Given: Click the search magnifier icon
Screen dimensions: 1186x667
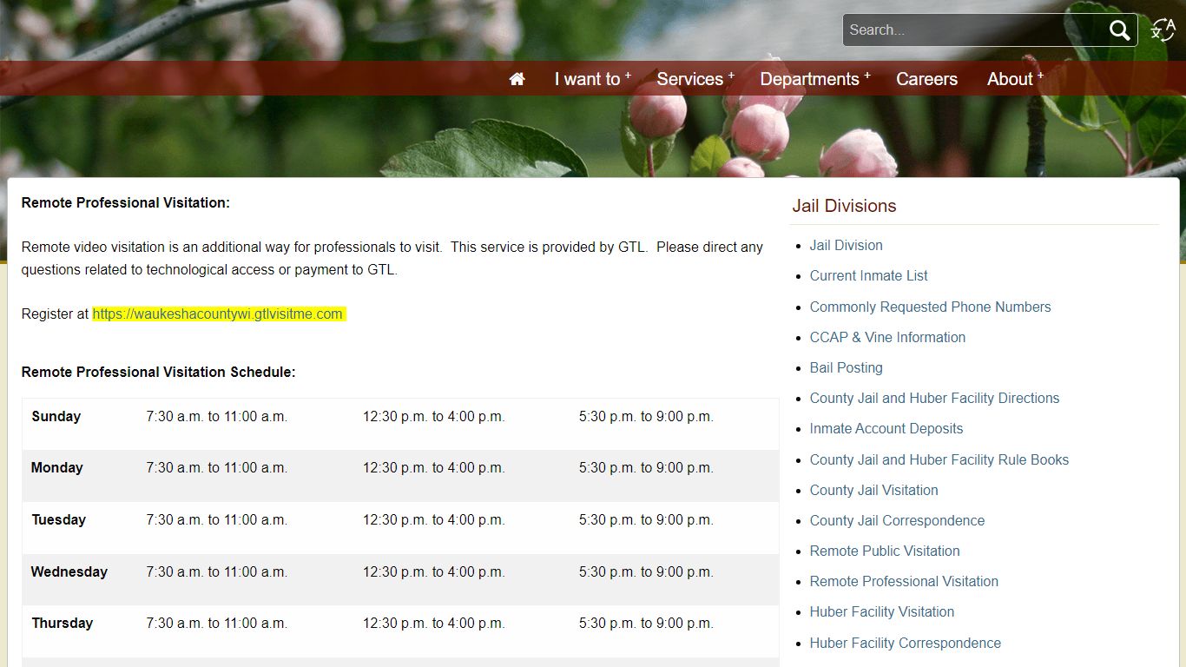Looking at the screenshot, I should (x=1120, y=30).
